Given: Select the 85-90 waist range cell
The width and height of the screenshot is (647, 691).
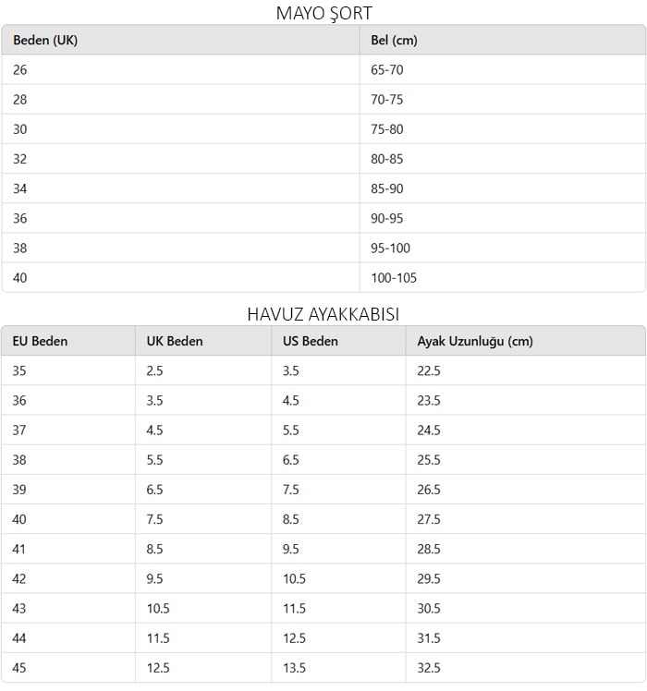Looking at the screenshot, I should point(387,188).
